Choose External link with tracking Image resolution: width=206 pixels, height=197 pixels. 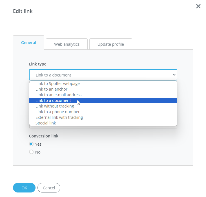point(59,117)
